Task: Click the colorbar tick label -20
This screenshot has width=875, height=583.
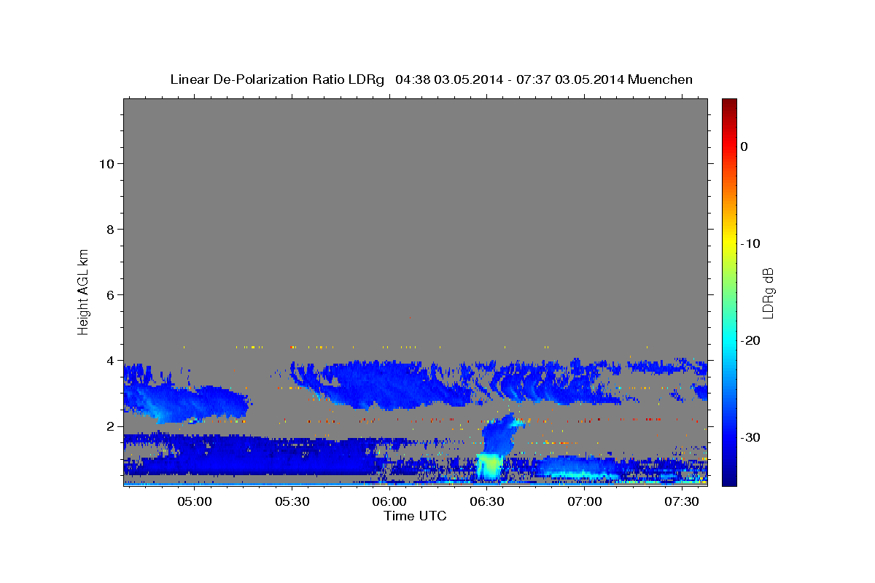Action: (x=750, y=340)
